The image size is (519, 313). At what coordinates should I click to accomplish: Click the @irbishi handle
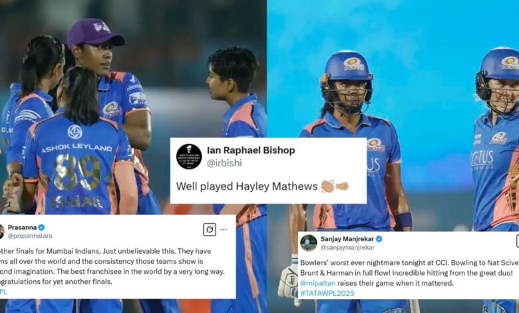coord(224,163)
